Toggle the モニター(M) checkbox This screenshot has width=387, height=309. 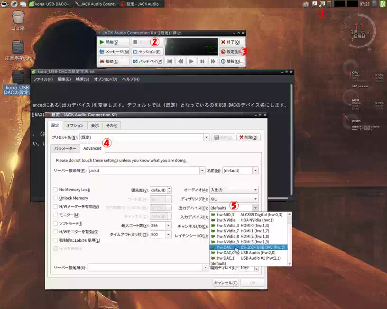55,215
